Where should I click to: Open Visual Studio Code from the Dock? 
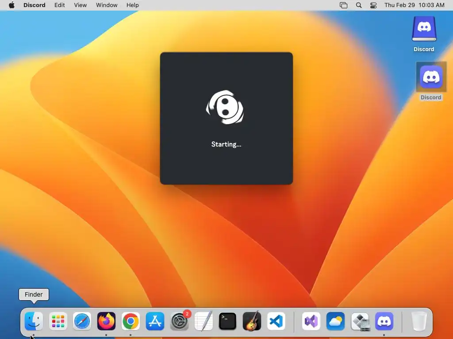(x=276, y=321)
